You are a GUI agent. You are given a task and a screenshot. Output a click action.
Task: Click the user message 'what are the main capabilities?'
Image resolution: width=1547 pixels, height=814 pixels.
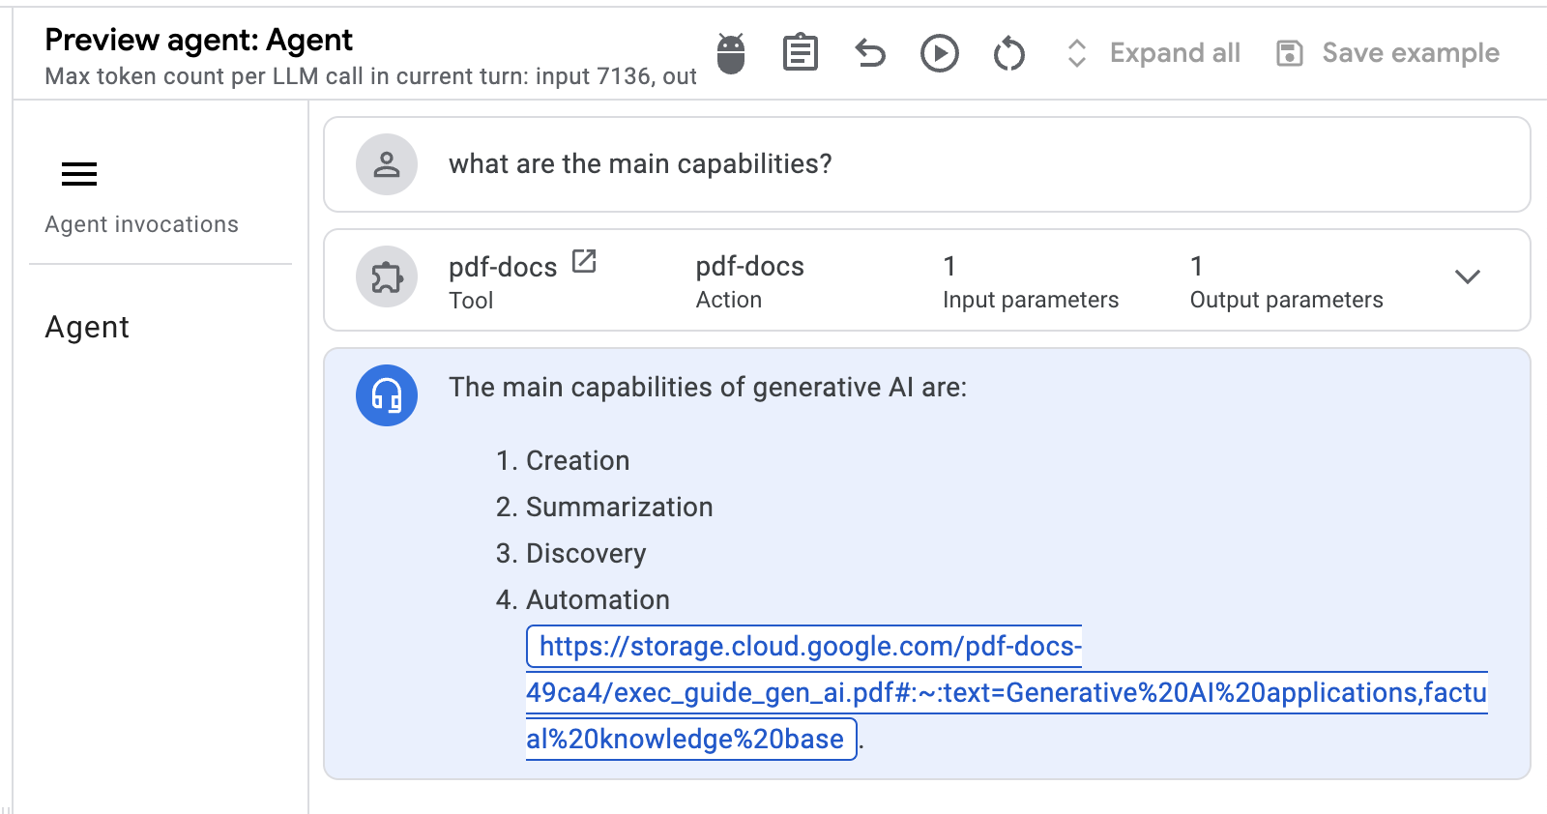pos(640,164)
